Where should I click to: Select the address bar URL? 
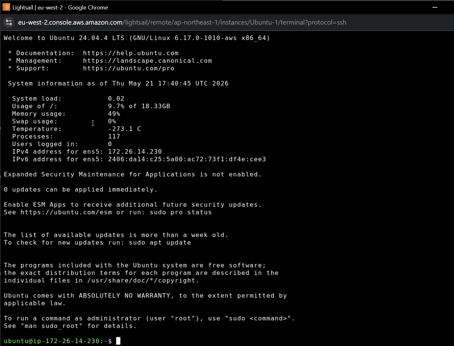coord(182,22)
